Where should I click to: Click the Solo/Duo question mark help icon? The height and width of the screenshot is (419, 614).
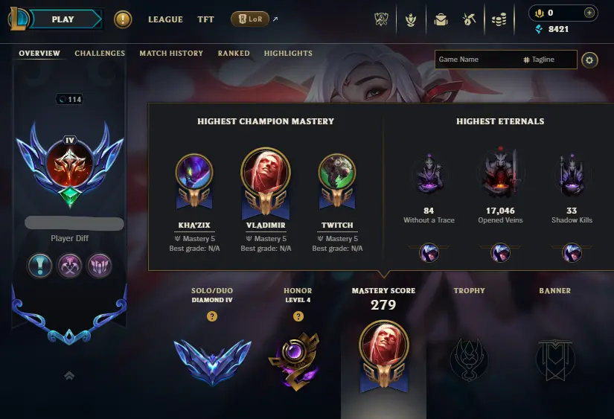tap(212, 316)
